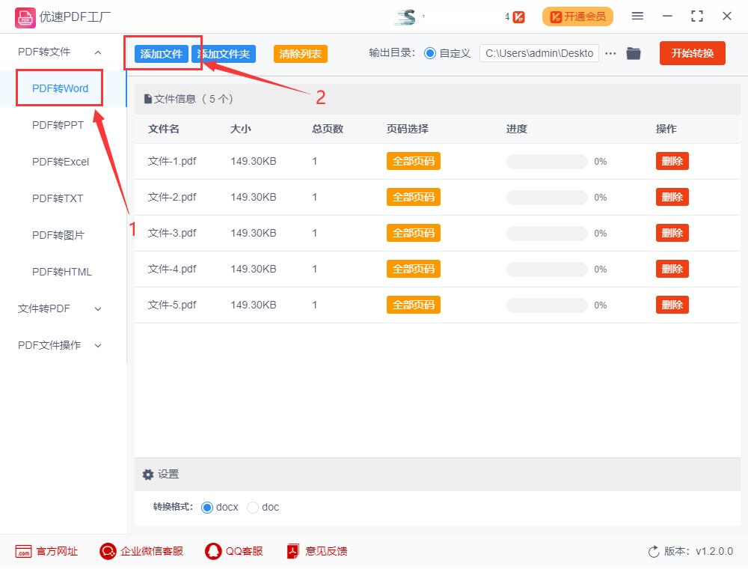Open 企业微信客服 customer service icon
The height and width of the screenshot is (569, 748).
point(108,551)
